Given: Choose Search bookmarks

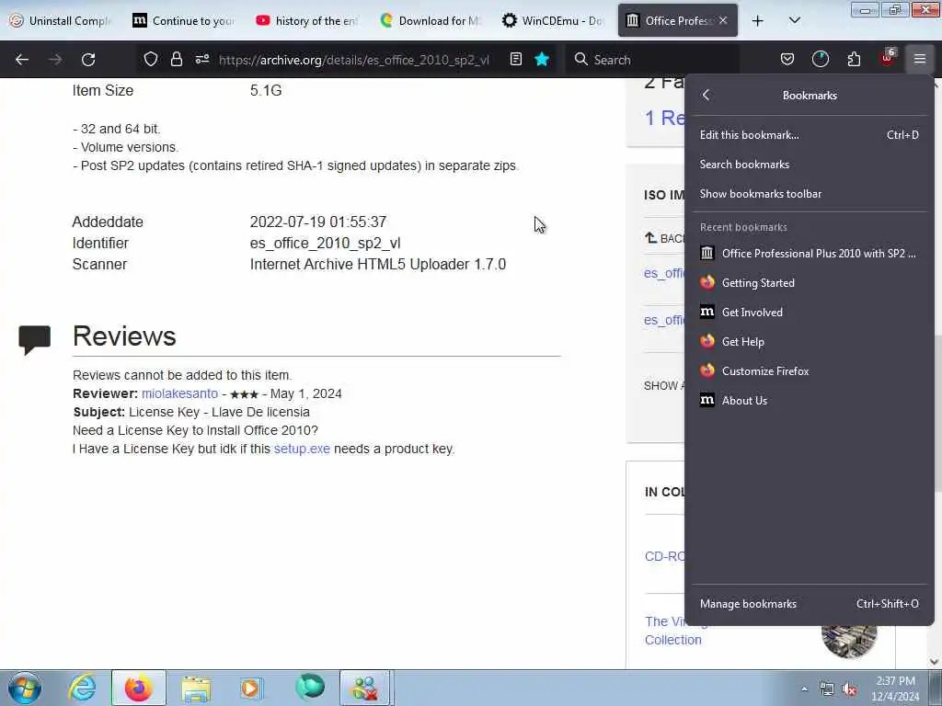Looking at the screenshot, I should click(810, 165).
